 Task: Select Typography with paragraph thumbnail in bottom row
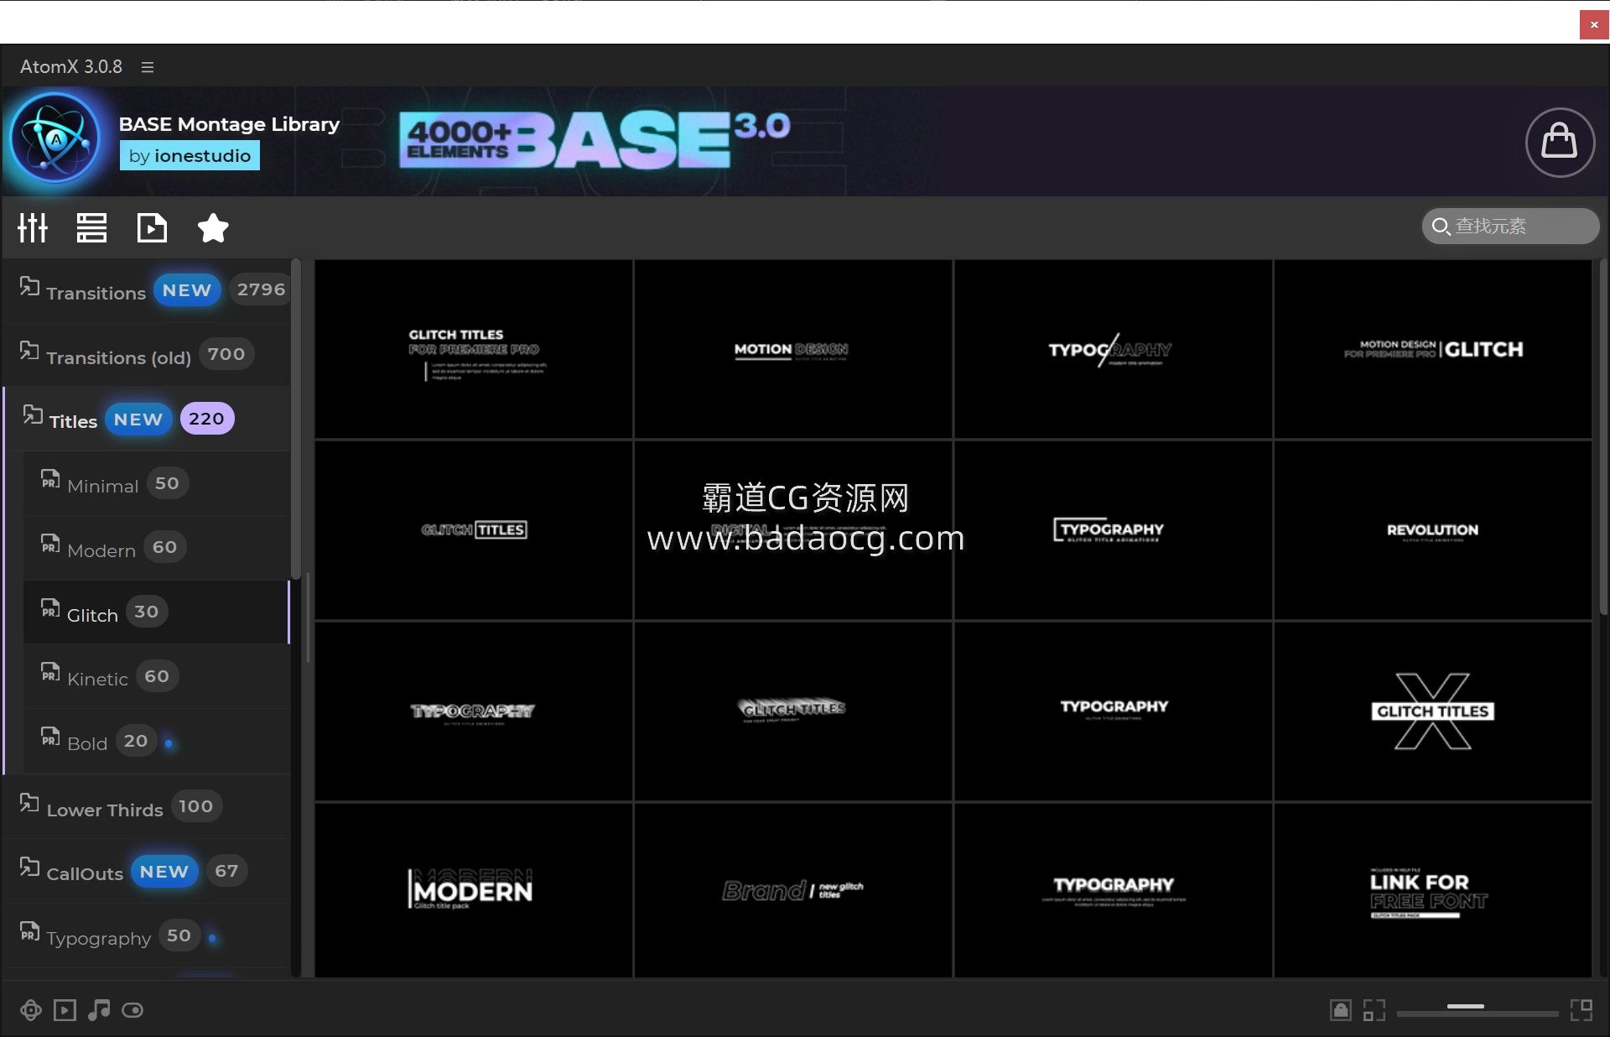click(1113, 890)
